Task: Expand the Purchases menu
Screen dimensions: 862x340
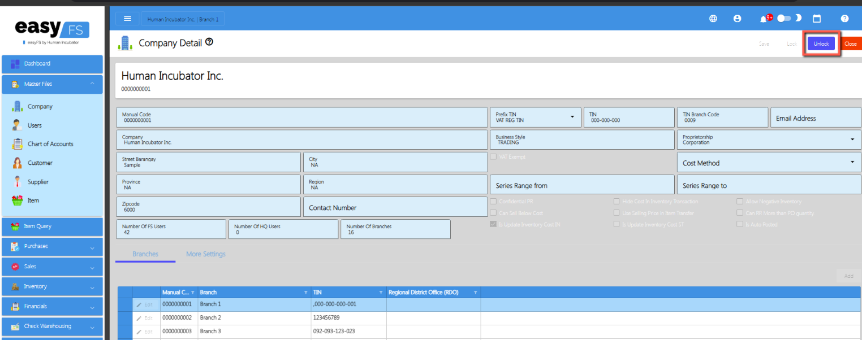Action: click(52, 246)
